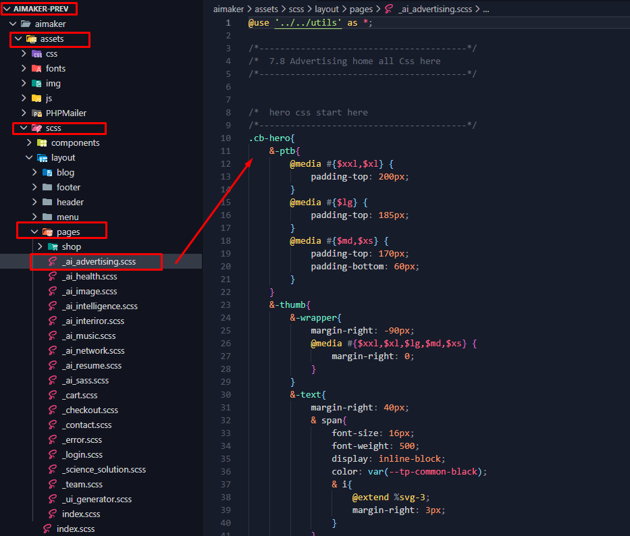Click the css folder icon
630x536 pixels.
click(36, 54)
